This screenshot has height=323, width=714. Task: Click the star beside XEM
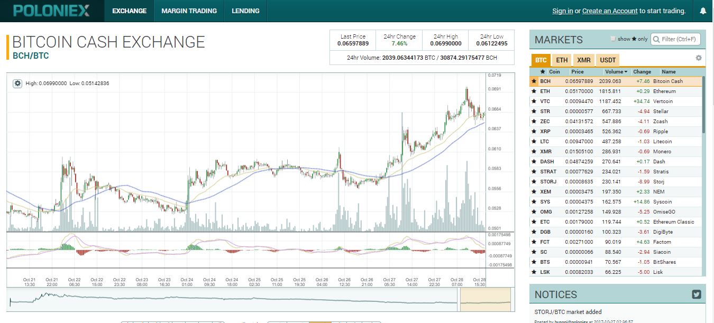tap(534, 192)
